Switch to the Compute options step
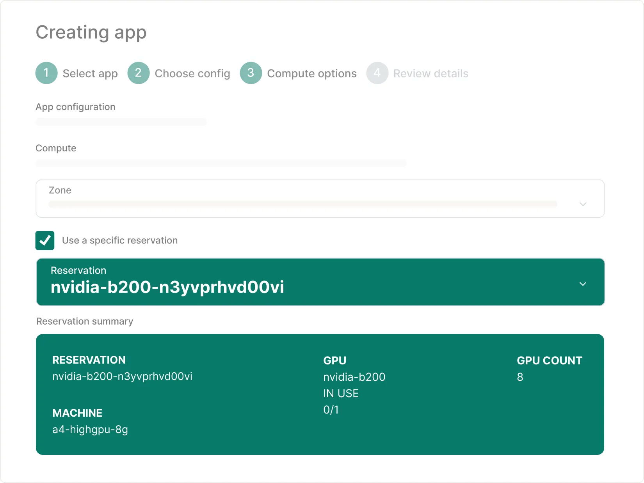 311,73
